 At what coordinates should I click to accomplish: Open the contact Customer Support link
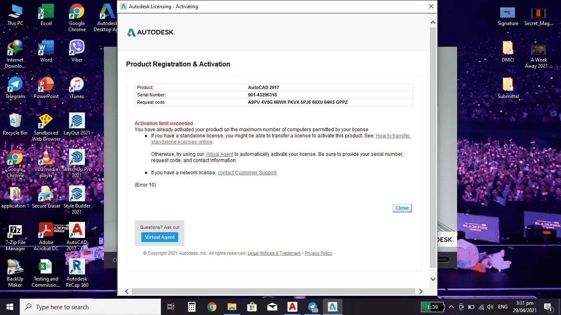pos(247,173)
